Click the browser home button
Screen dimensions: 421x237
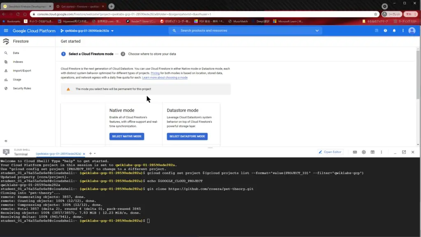pos(25,14)
